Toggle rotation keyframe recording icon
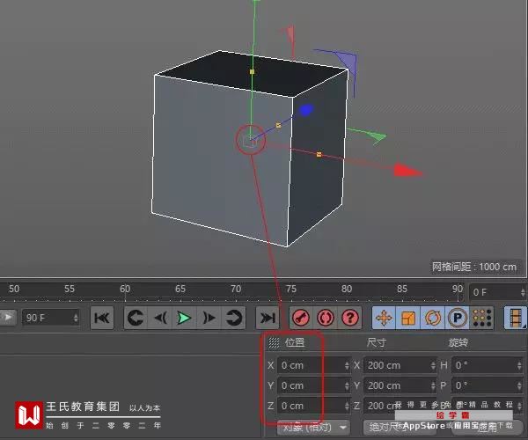The width and height of the screenshot is (528, 440). (433, 318)
